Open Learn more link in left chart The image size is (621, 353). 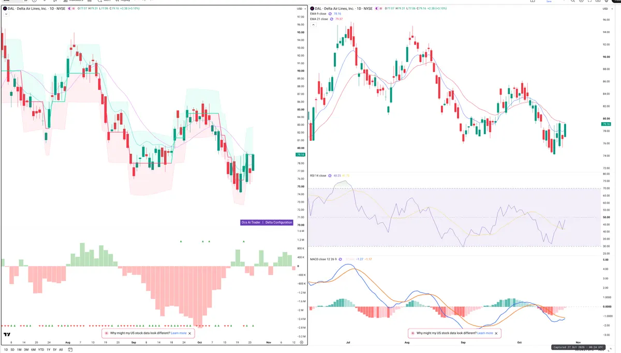[x=179, y=333]
